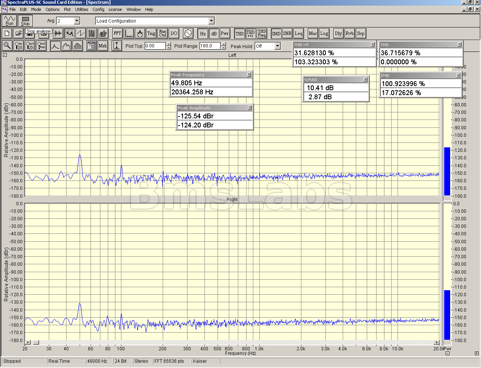Screen dimensions: 481x368
Task: Click the plus expander at bottom right
Action: [x=476, y=353]
